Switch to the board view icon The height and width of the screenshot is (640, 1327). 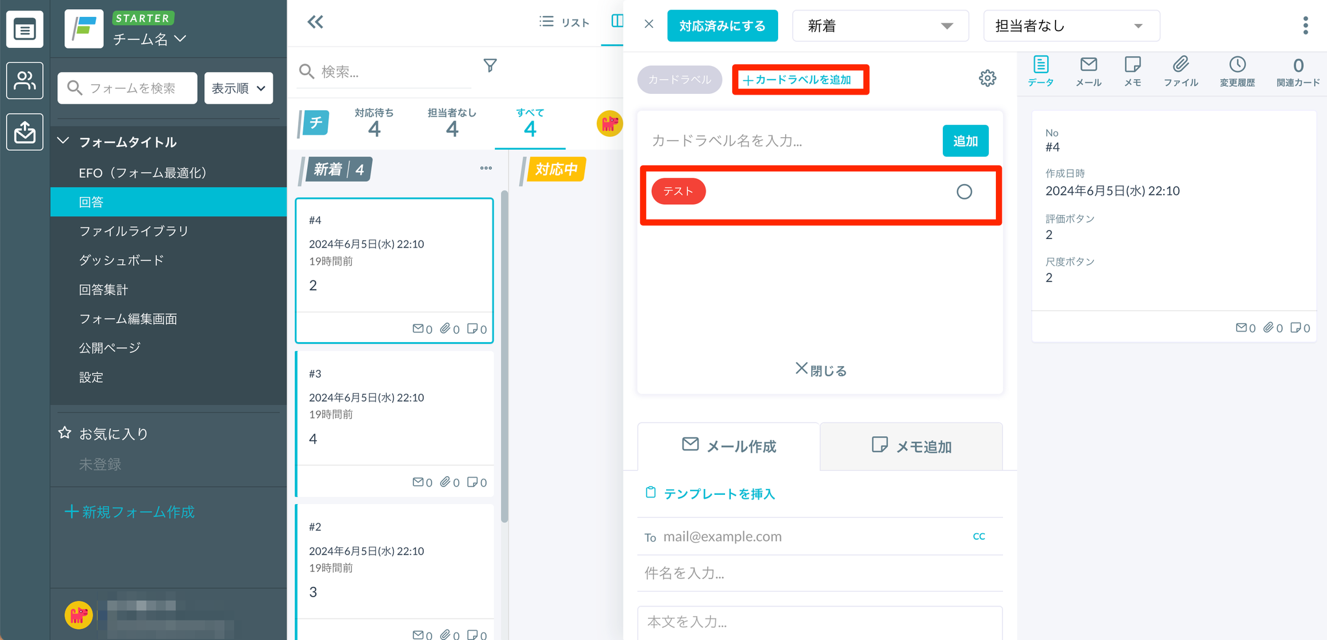pyautogui.click(x=617, y=22)
